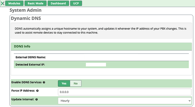This screenshot has height=107, width=195.
Task: Click the System Admin title
Action: [x=25, y=10]
